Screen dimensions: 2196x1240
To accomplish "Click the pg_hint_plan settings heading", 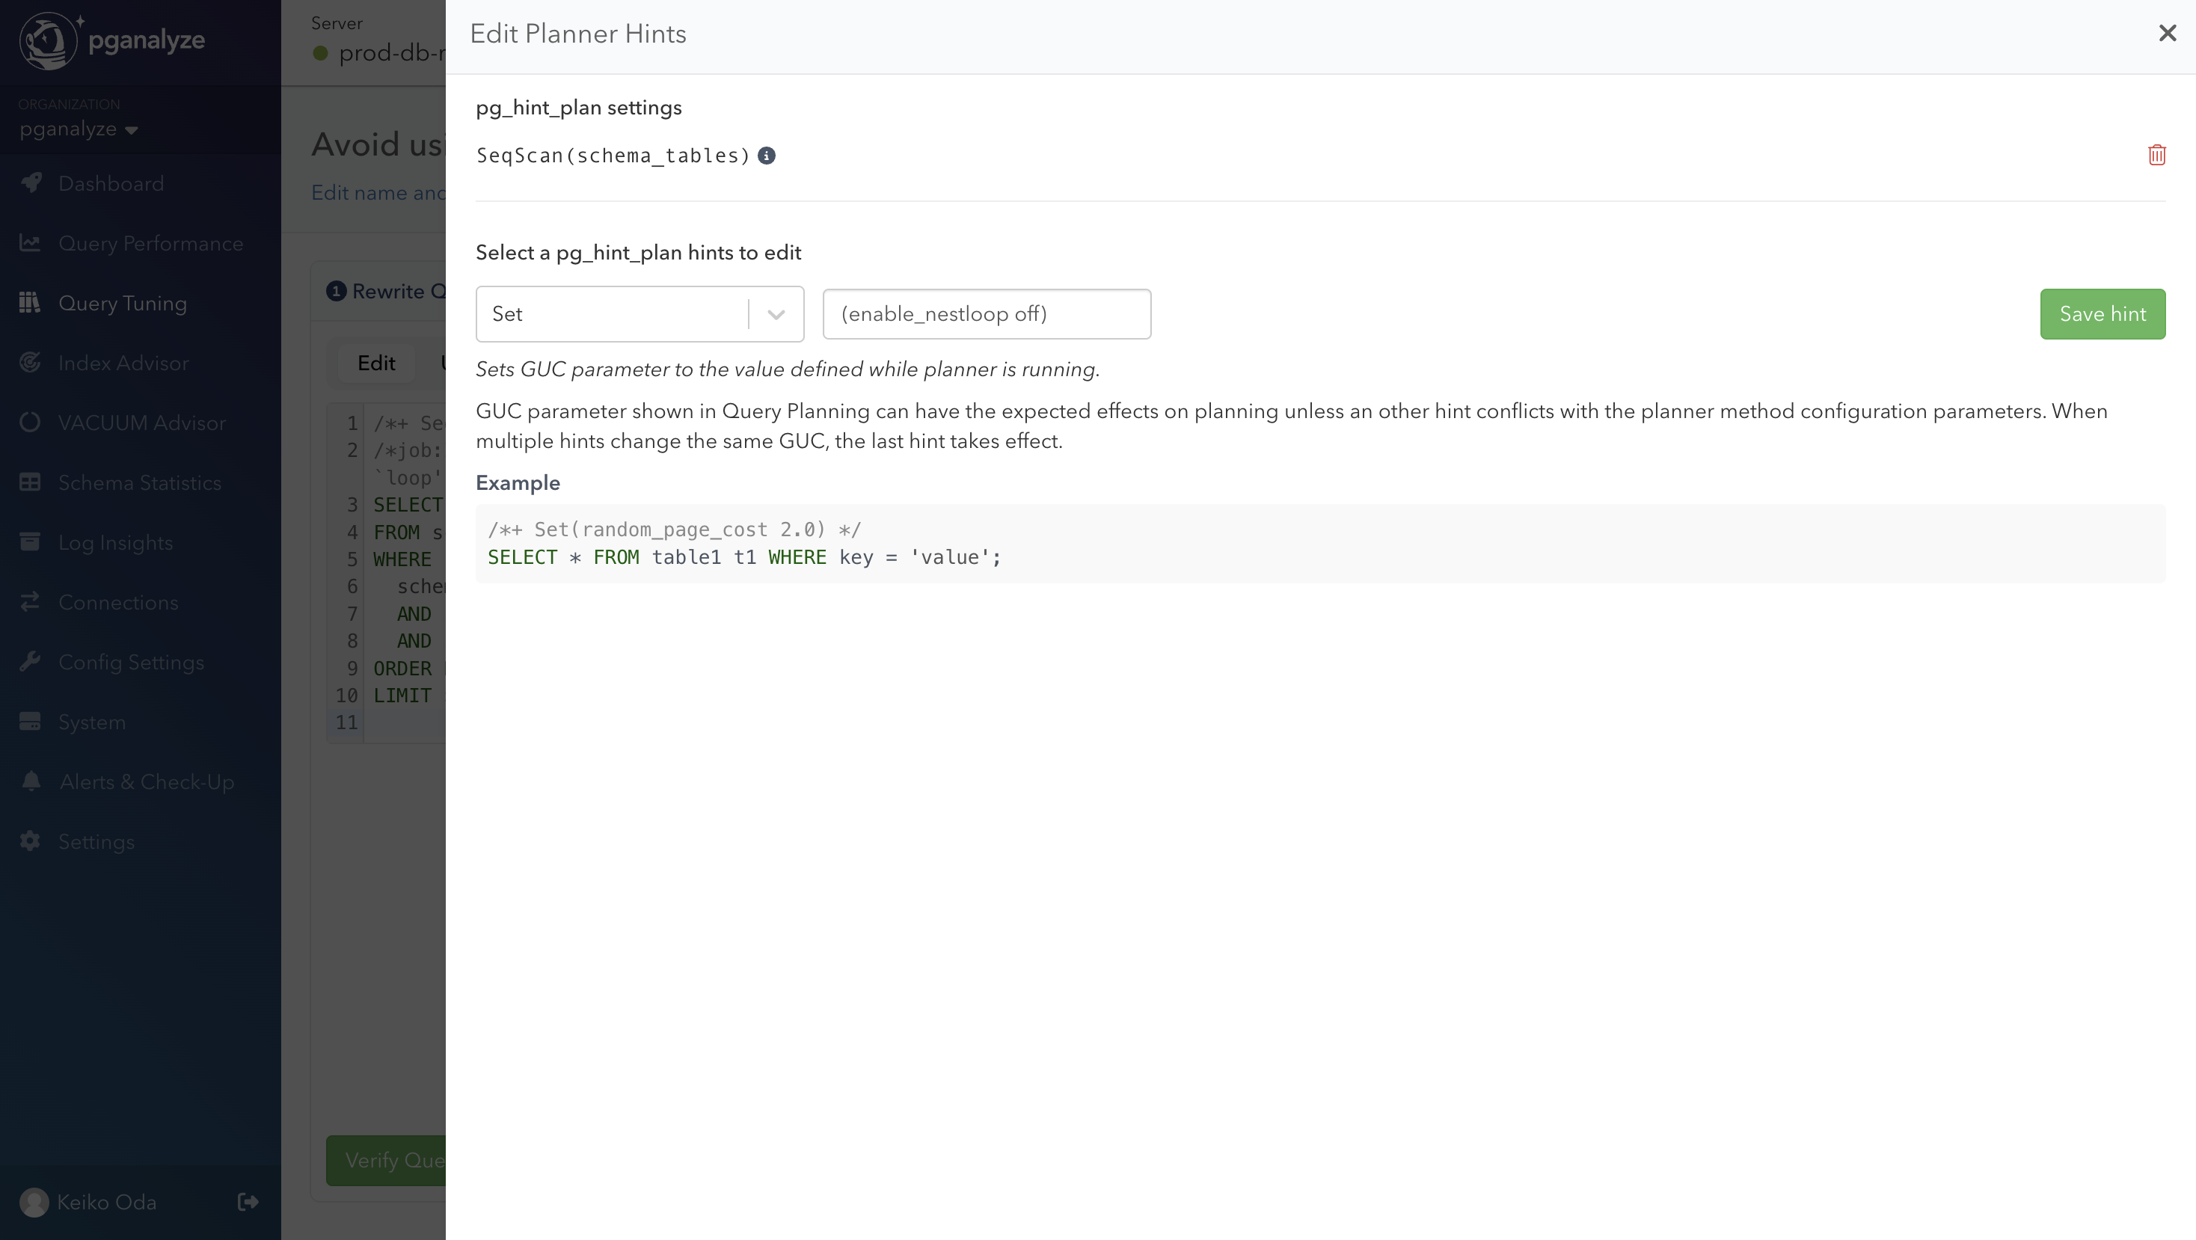I will [x=579, y=108].
